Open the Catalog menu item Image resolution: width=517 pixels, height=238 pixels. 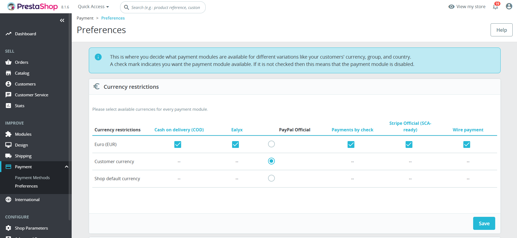pos(22,73)
